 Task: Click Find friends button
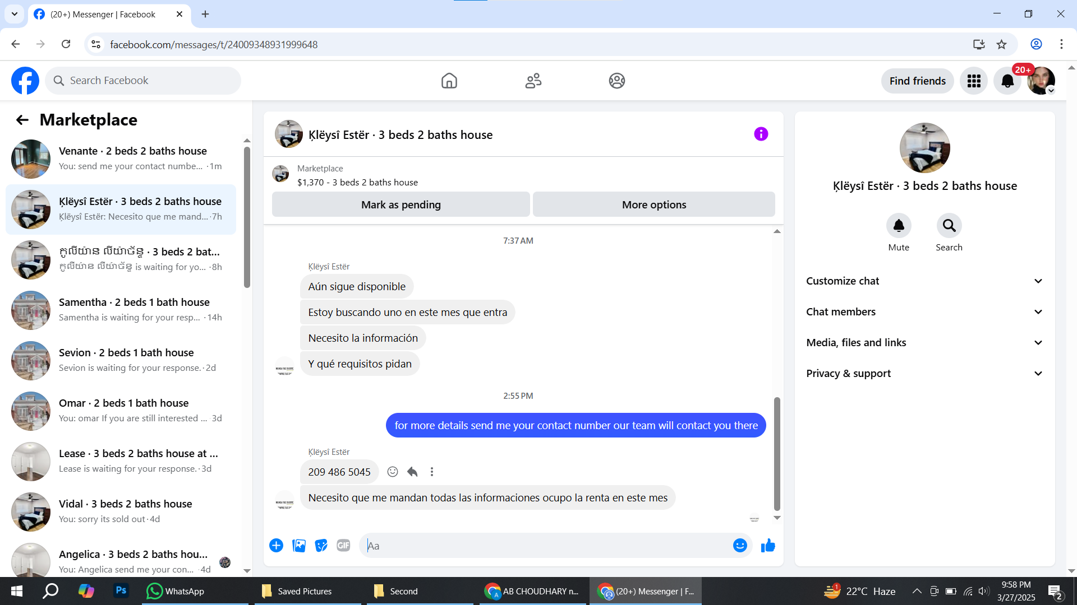(x=917, y=81)
